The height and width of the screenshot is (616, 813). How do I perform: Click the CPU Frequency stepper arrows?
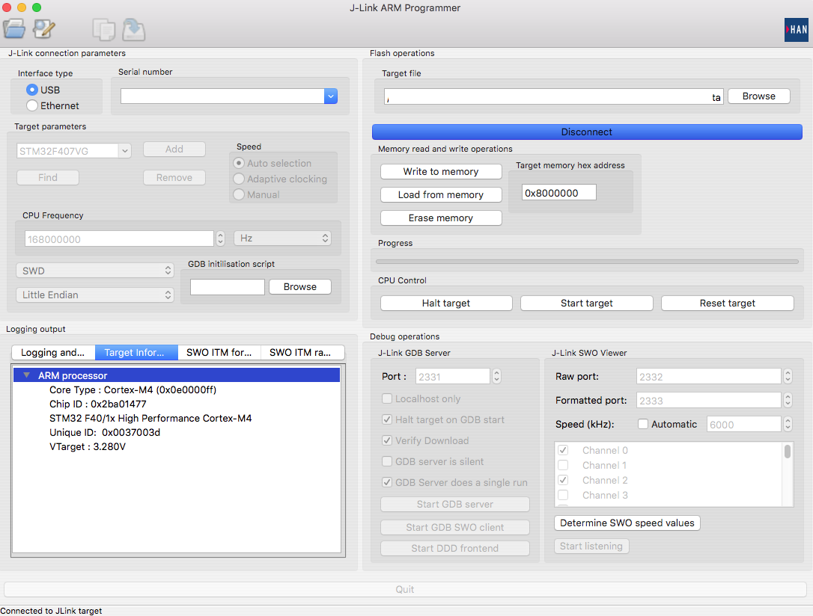[220, 238]
